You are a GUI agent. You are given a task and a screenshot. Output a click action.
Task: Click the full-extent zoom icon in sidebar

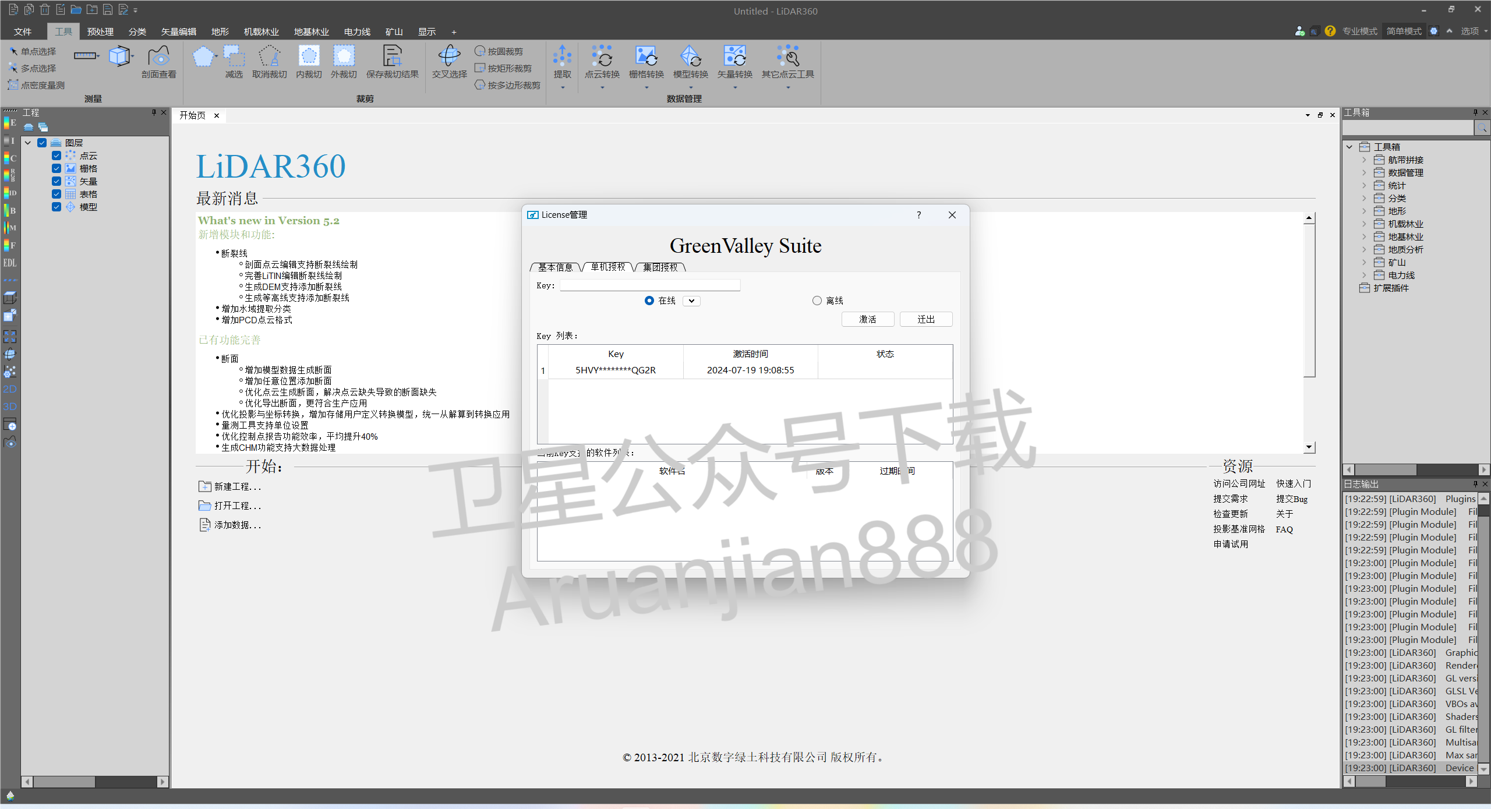10,336
